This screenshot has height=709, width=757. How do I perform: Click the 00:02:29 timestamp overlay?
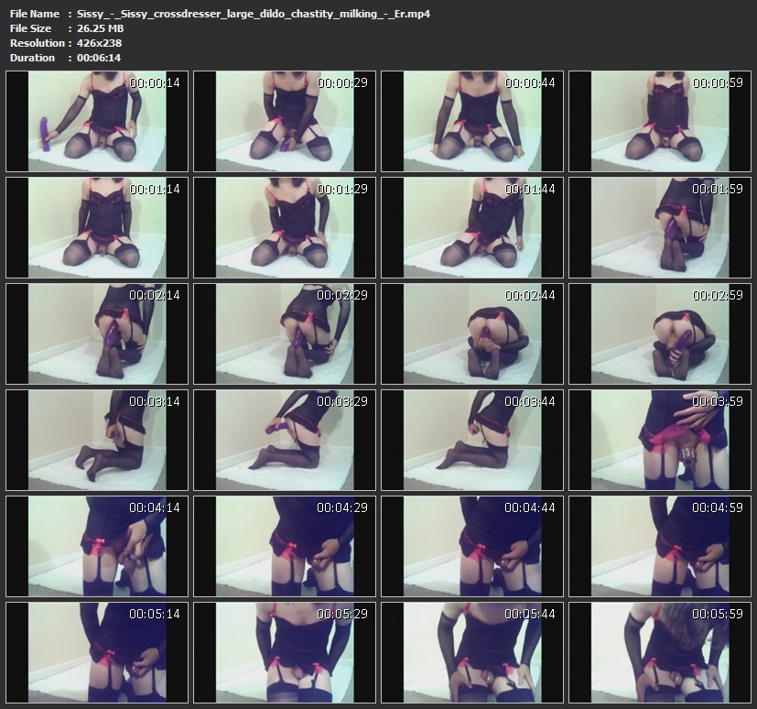[x=341, y=295]
